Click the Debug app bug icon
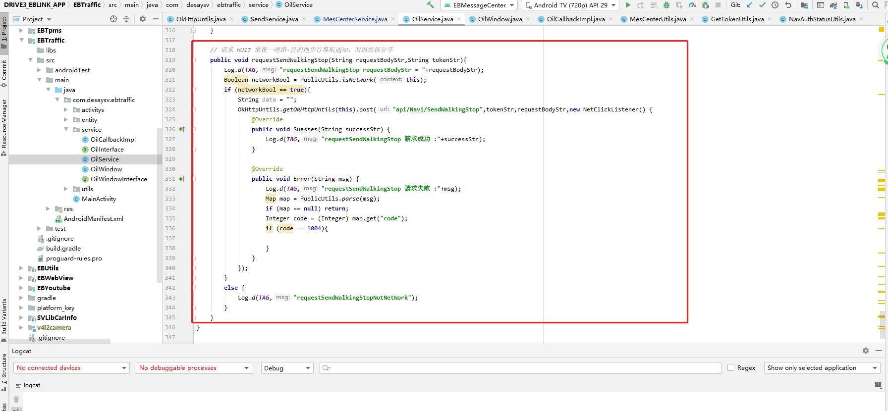Image resolution: width=888 pixels, height=411 pixels. [666, 5]
